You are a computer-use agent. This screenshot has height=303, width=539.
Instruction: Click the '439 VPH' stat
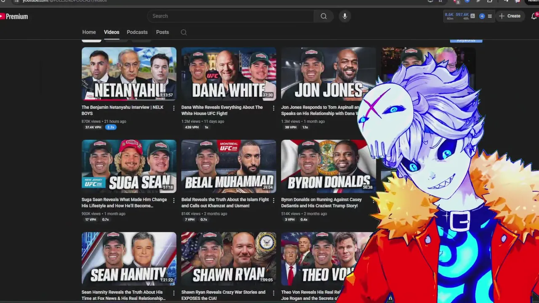[x=192, y=127]
